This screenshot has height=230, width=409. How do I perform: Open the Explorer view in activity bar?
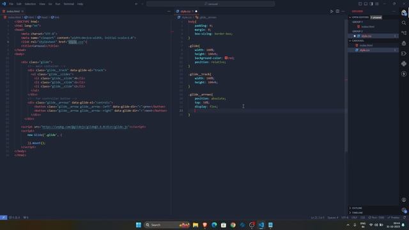[x=404, y=13]
